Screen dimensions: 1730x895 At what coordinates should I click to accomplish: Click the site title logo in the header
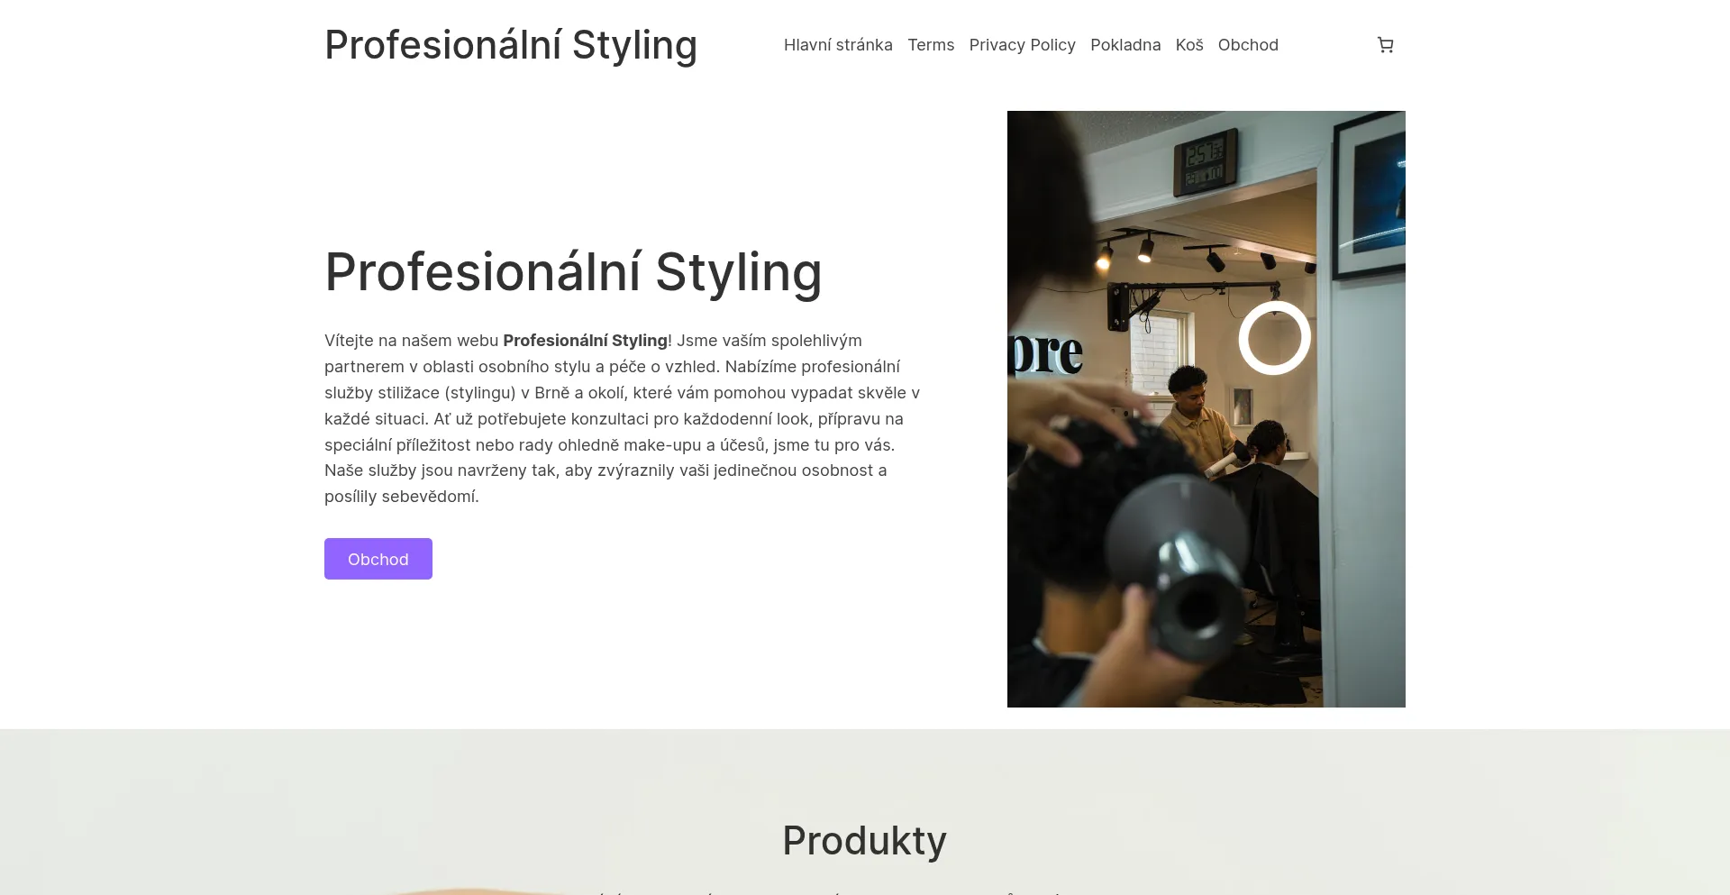[511, 45]
